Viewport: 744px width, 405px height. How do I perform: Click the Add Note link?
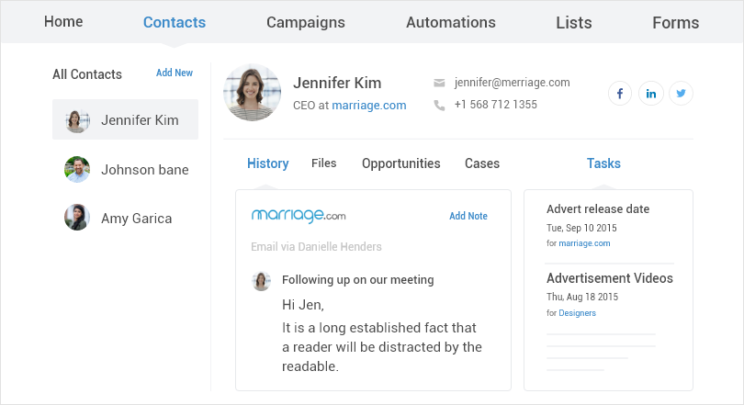coord(468,216)
